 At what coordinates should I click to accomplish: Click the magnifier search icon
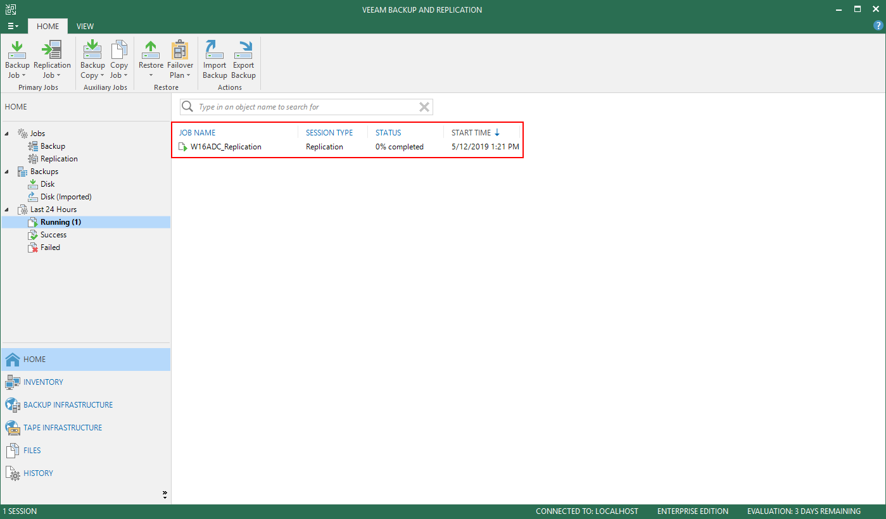(187, 107)
